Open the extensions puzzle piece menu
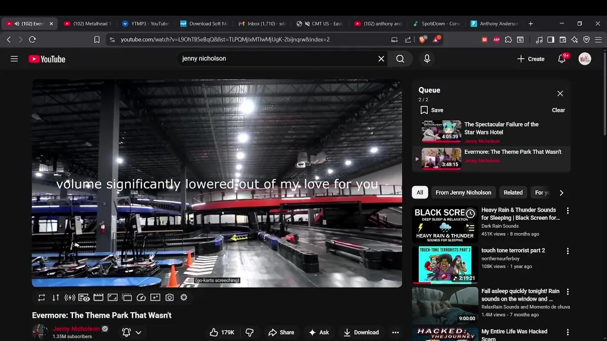This screenshot has width=607, height=341. coord(508,40)
